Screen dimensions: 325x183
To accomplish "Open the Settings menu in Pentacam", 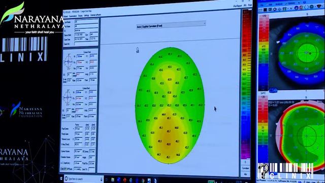I will [x=86, y=15].
